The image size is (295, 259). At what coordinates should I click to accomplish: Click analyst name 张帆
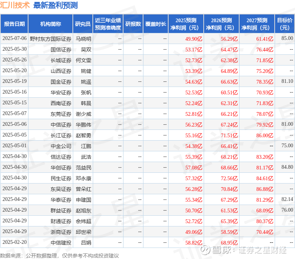tap(86, 92)
